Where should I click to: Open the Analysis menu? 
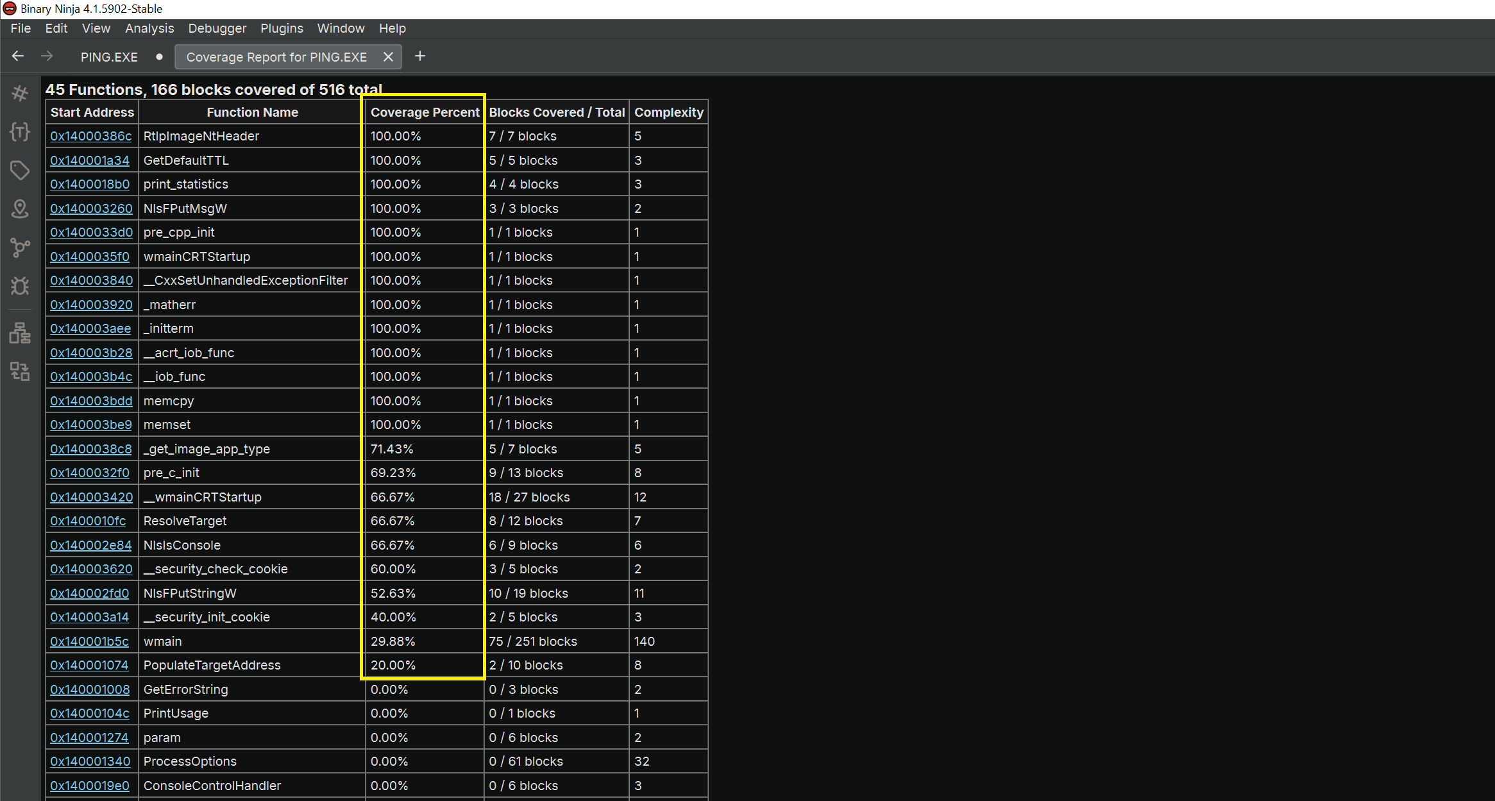[x=149, y=28]
